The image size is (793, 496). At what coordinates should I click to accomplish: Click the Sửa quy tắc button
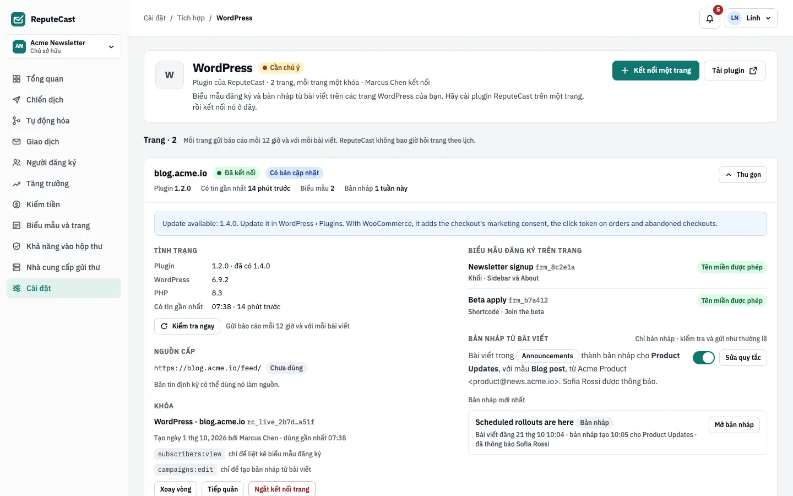coord(743,358)
